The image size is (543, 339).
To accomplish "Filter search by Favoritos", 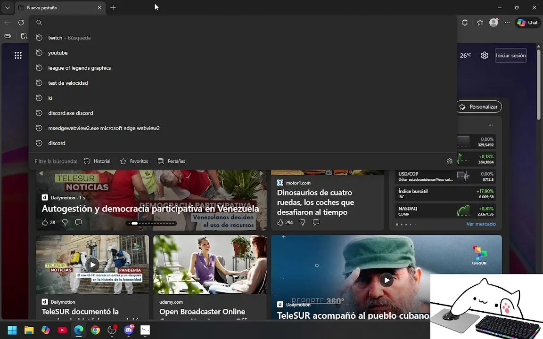I will point(134,161).
